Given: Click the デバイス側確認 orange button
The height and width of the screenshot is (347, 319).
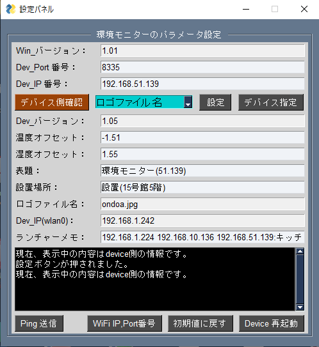Looking at the screenshot, I should (52, 102).
